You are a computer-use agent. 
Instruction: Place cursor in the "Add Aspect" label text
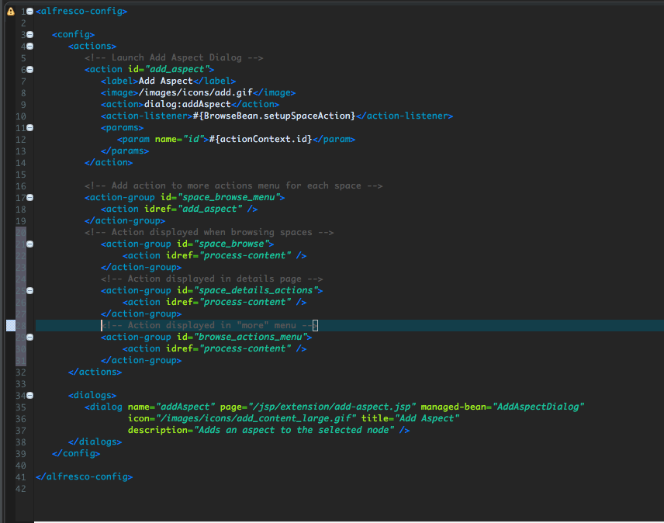tap(164, 81)
